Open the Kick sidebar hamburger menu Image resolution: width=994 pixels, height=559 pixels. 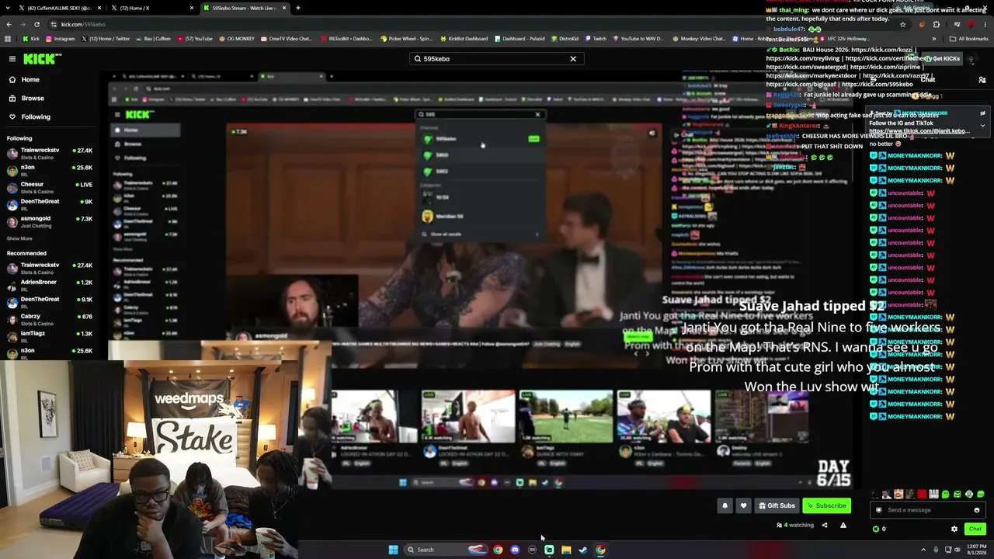coord(12,59)
